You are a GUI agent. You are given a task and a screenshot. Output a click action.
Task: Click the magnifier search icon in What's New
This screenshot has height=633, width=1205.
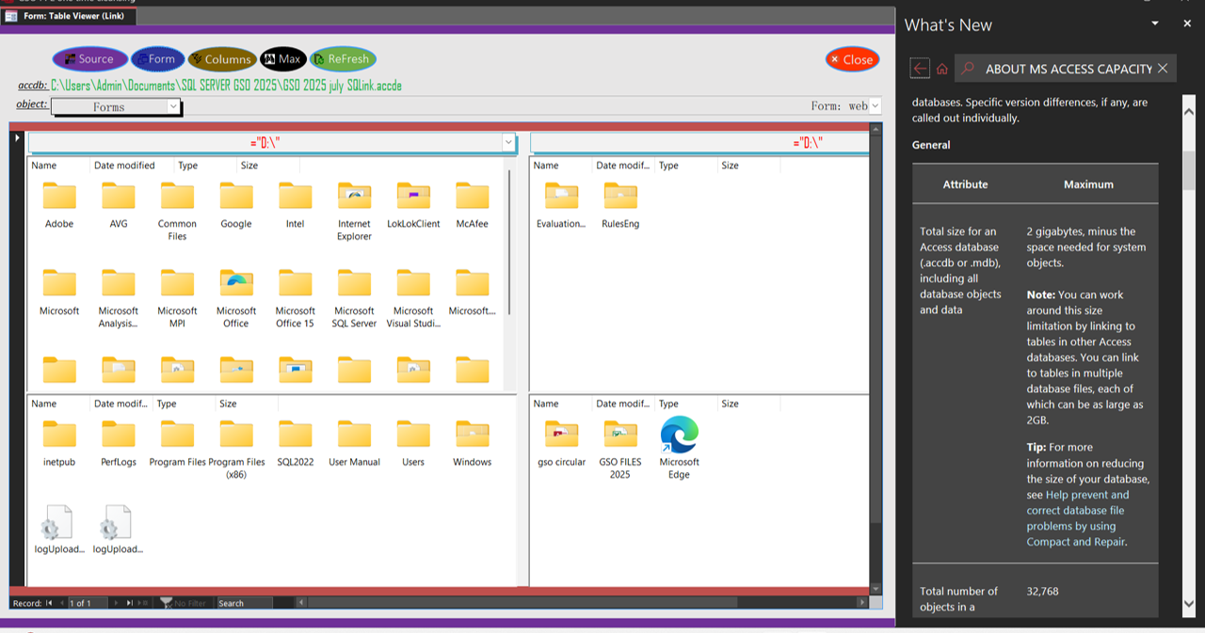tap(968, 69)
